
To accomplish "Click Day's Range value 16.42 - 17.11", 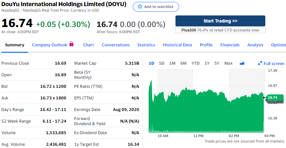I will (53, 110).
